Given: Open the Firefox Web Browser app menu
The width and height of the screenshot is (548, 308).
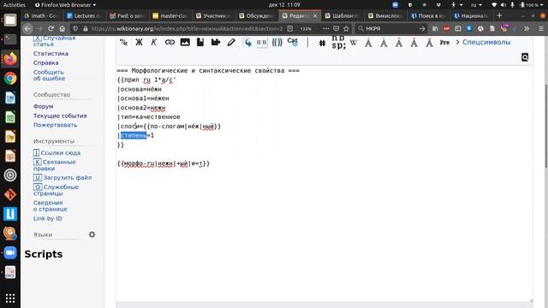Looking at the screenshot, I should click(65, 5).
